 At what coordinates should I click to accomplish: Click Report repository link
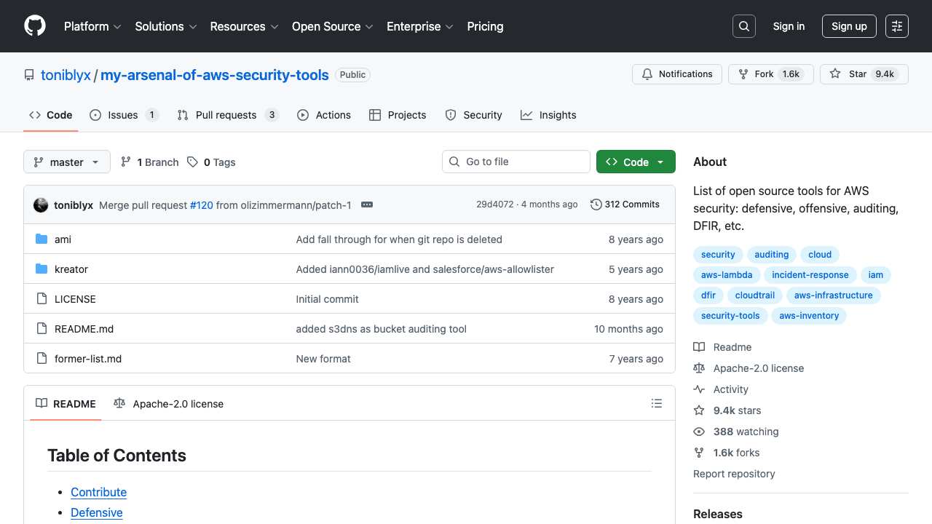coord(734,474)
